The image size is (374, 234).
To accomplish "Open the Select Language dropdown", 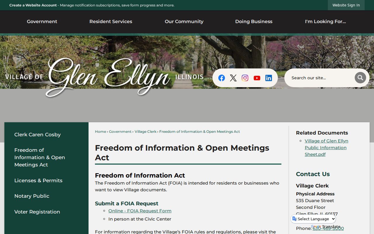I will [313, 219].
